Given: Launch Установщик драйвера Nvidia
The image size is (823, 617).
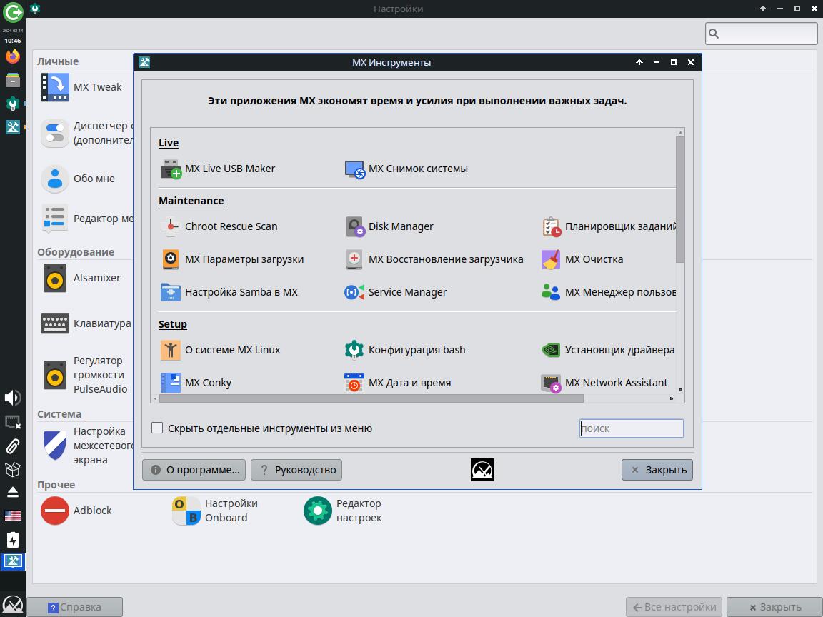Looking at the screenshot, I should tap(609, 350).
